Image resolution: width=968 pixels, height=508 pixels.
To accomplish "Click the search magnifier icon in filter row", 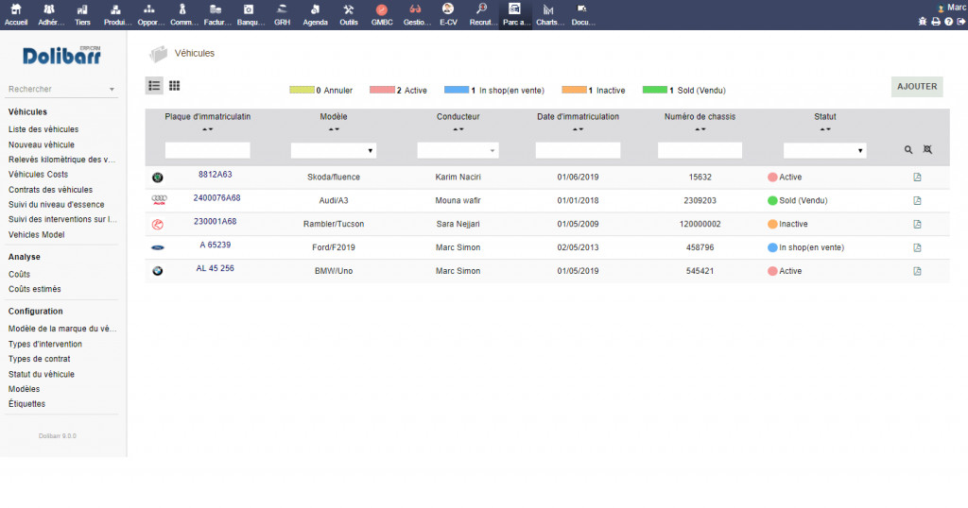I will tap(908, 150).
